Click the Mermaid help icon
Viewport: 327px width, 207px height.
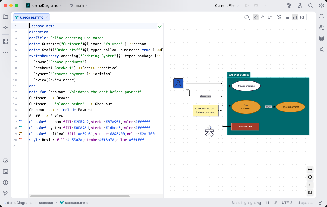[x=278, y=17]
